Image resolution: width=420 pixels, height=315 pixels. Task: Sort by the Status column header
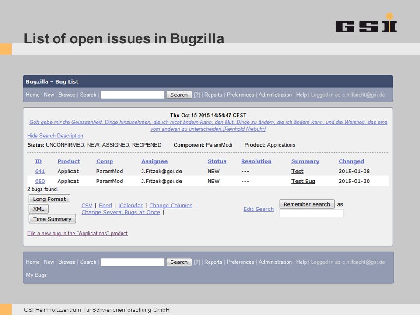tap(217, 161)
